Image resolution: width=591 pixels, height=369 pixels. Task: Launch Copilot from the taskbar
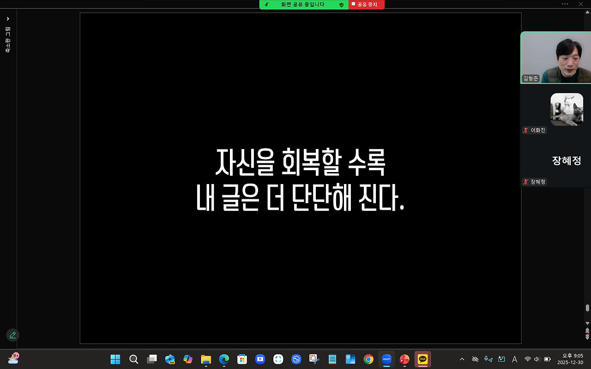(187, 359)
